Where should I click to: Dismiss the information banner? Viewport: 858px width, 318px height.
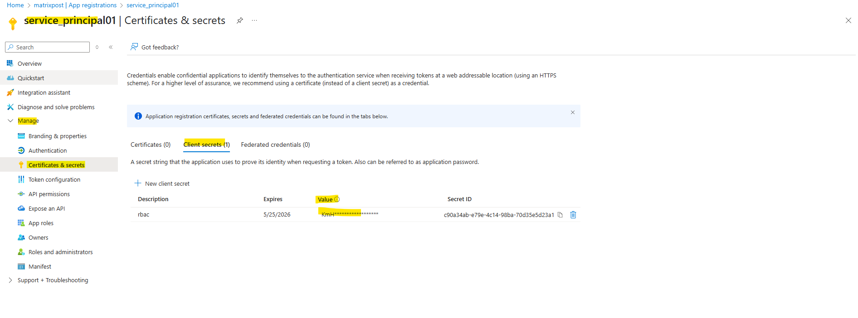pyautogui.click(x=573, y=112)
